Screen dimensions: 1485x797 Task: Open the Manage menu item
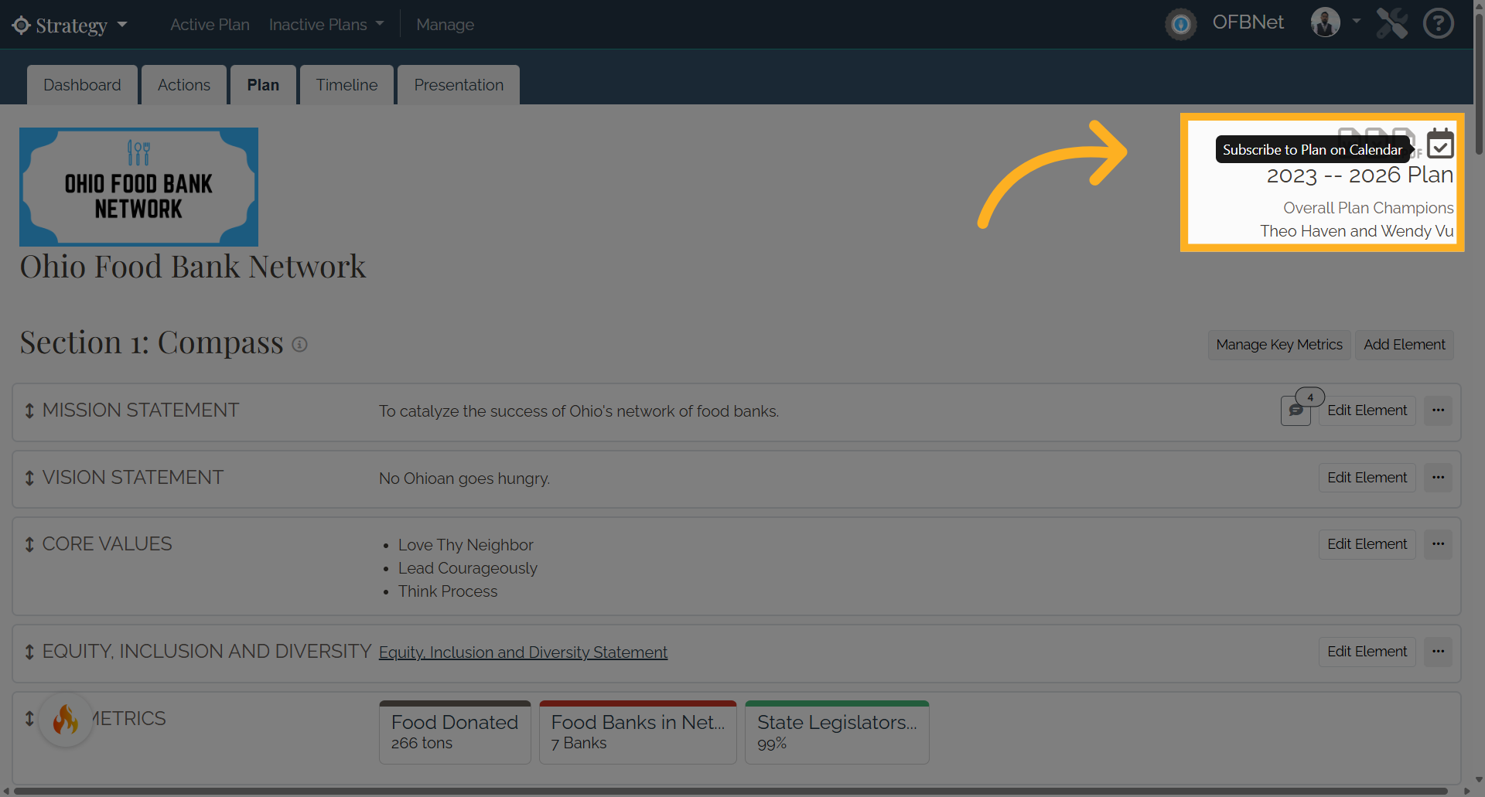(x=445, y=25)
